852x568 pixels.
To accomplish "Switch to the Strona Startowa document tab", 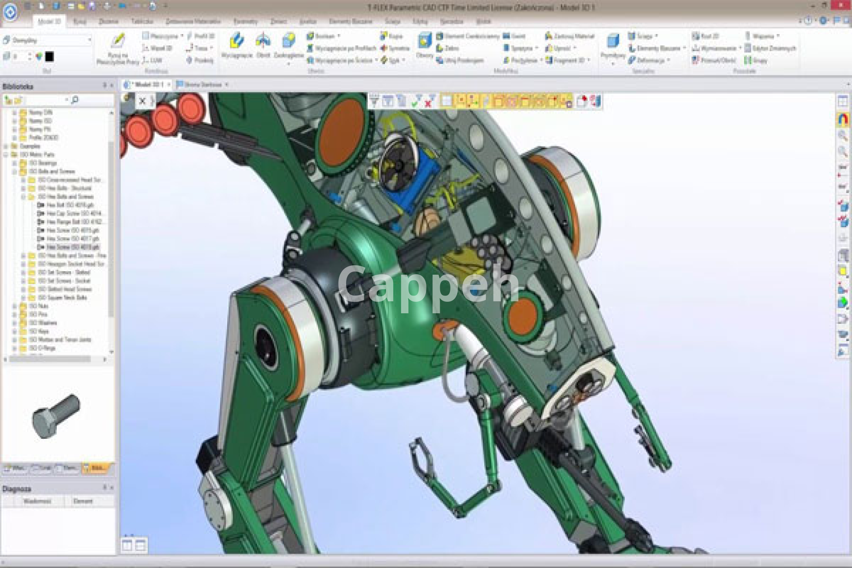I will pos(199,84).
